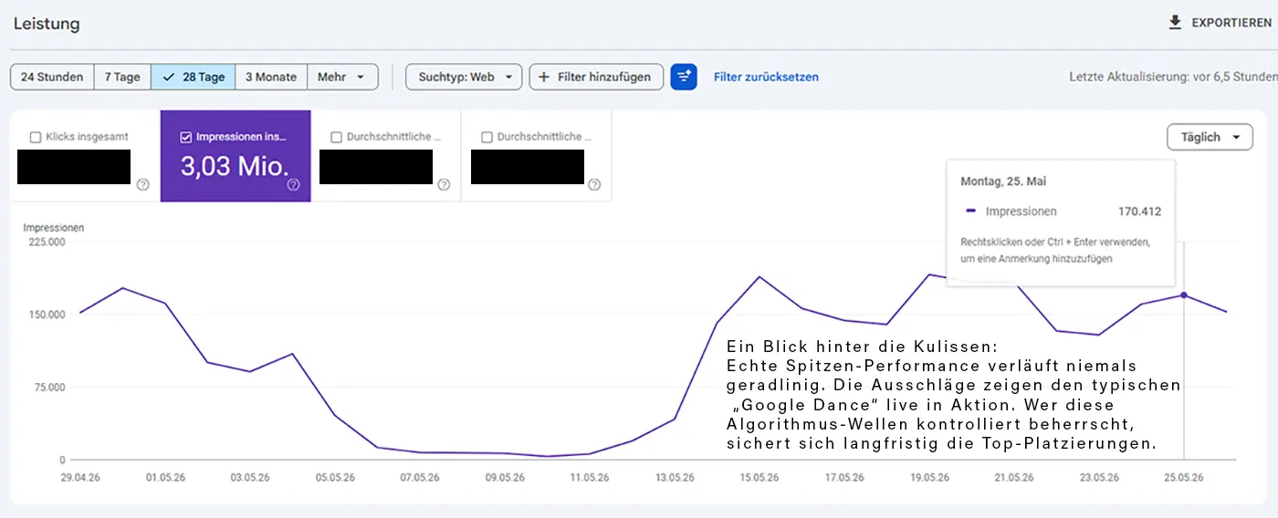Open help icon on Impressionen card
Screen dimensions: 1278x518
coord(293,184)
